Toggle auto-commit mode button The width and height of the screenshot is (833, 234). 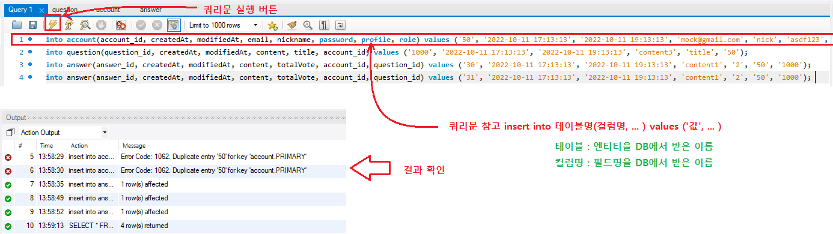pos(173,25)
